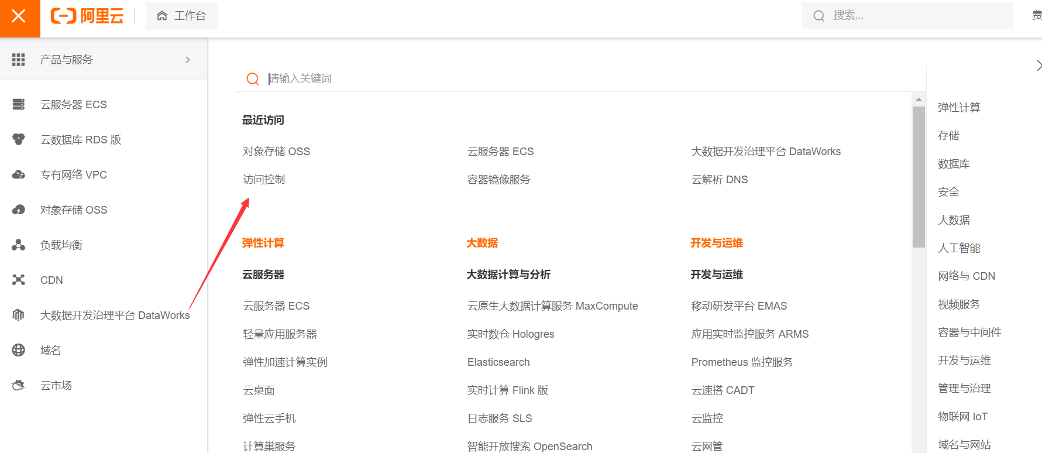Open 云桌面 link
The width and height of the screenshot is (1042, 453).
coord(259,390)
